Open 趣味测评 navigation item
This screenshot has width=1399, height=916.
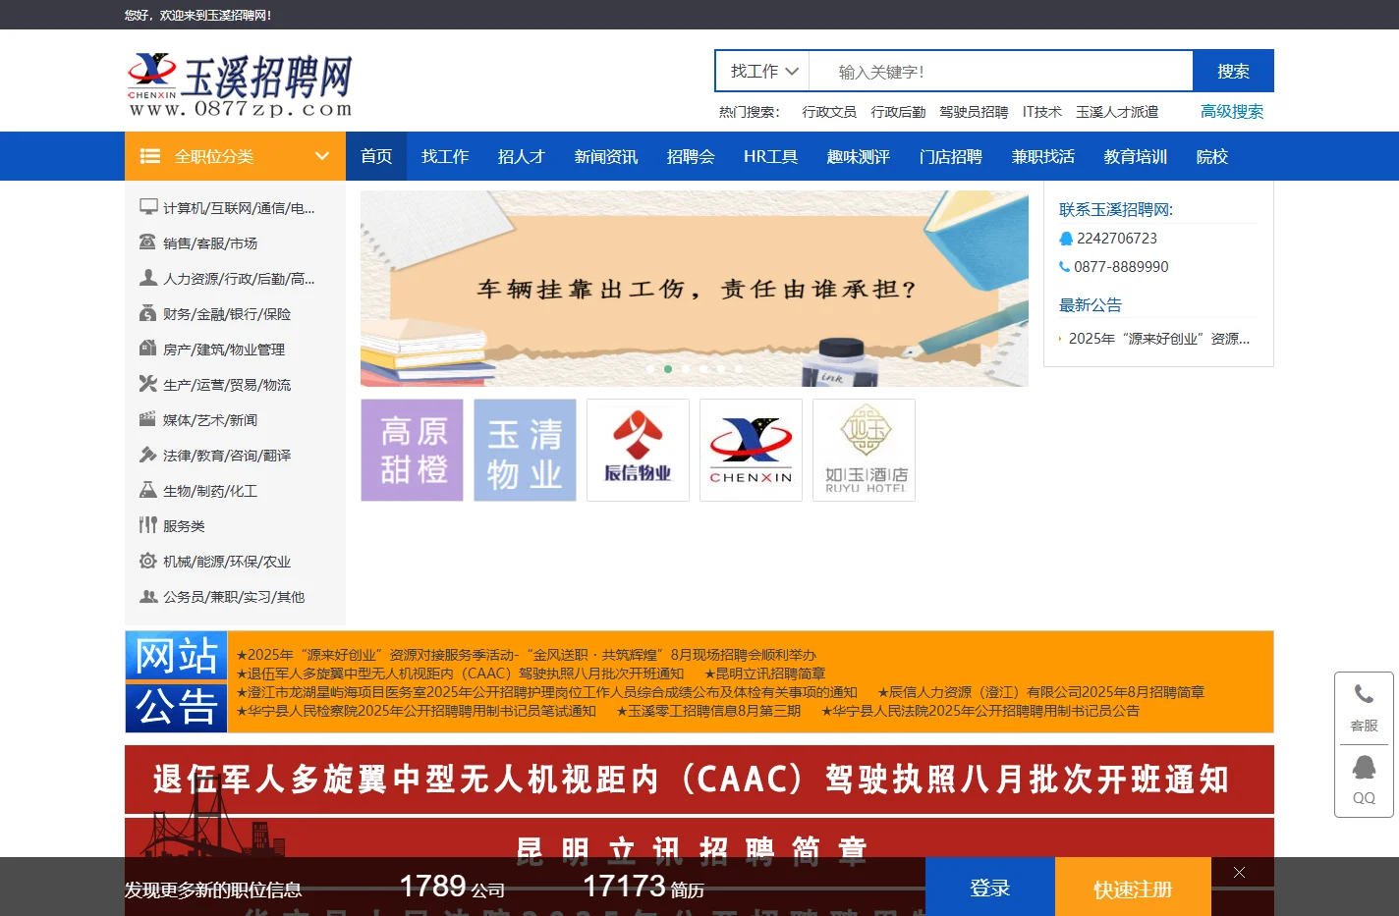(x=859, y=156)
